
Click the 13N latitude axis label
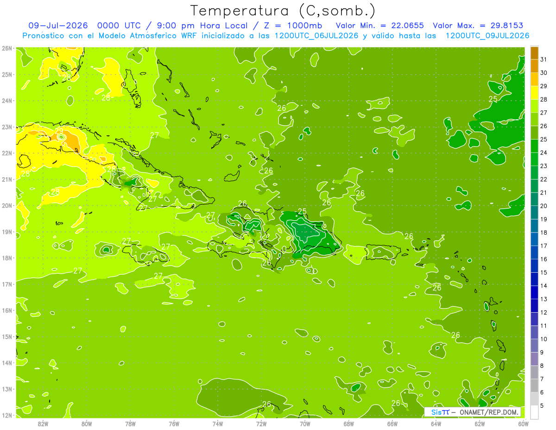tap(6, 389)
